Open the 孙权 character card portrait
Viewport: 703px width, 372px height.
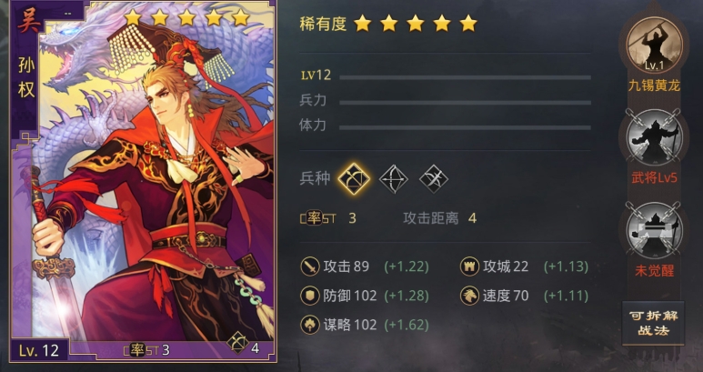click(143, 182)
